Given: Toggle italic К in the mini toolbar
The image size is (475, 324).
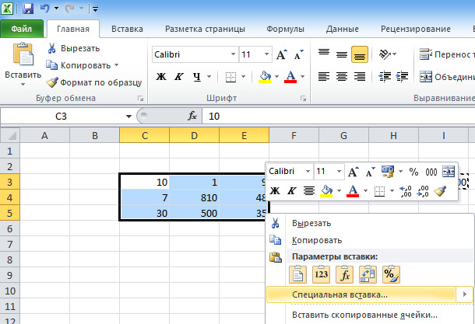Looking at the screenshot, I should 291,190.
